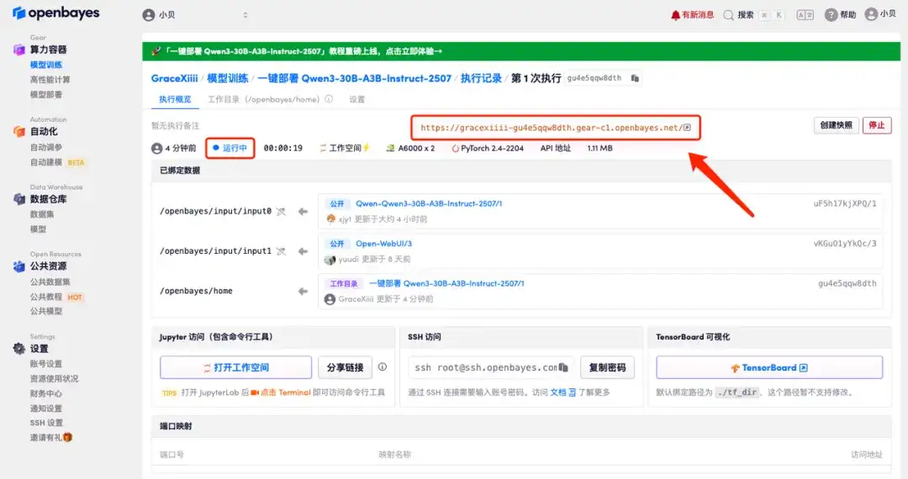Click the 打开工作空间 button
Viewport: 908px width, 479px height.
point(235,367)
